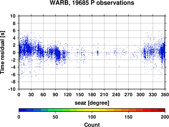This screenshot has width=169, height=127.
Task: Click the colorbar tick label 150
Action: 128,117
